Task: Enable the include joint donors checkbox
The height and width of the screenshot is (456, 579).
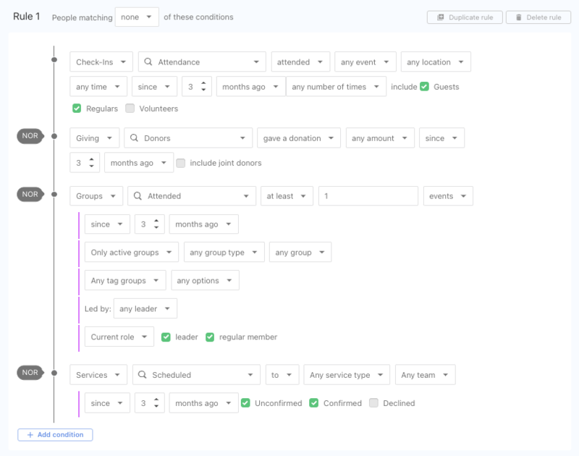Action: coord(182,162)
